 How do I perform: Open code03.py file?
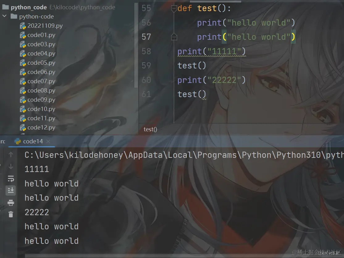coord(41,44)
